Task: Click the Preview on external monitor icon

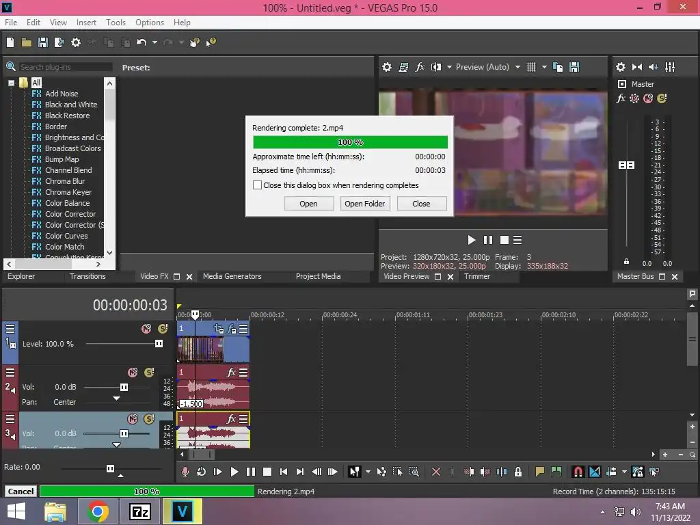Action: 403,67
